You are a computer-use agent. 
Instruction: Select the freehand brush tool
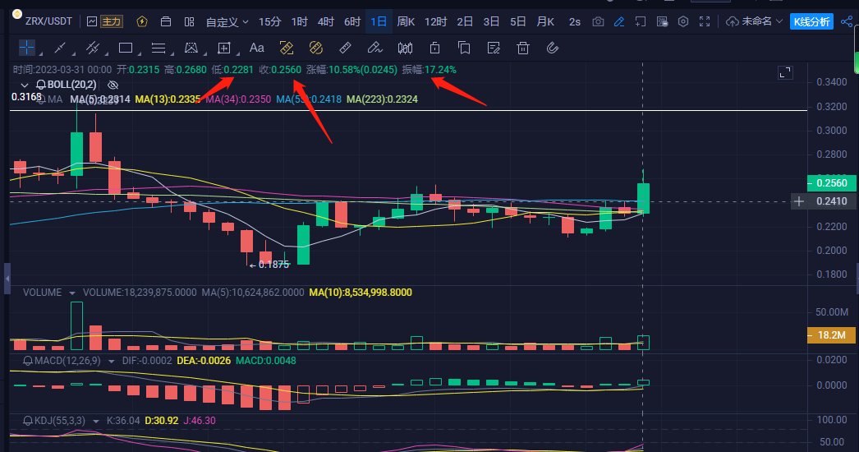pos(374,48)
